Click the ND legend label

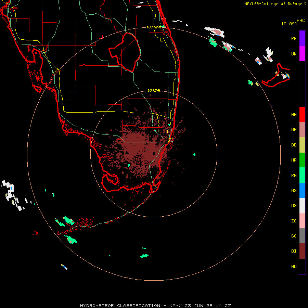(294, 267)
